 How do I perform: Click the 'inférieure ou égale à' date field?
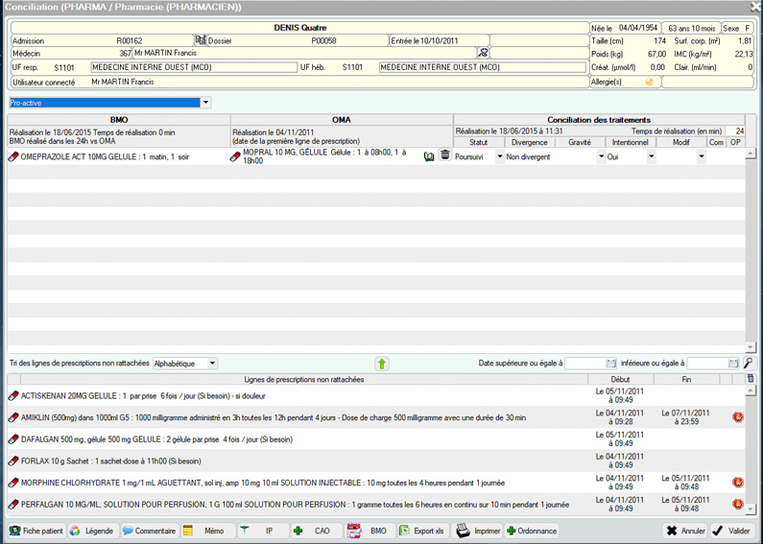(x=706, y=364)
